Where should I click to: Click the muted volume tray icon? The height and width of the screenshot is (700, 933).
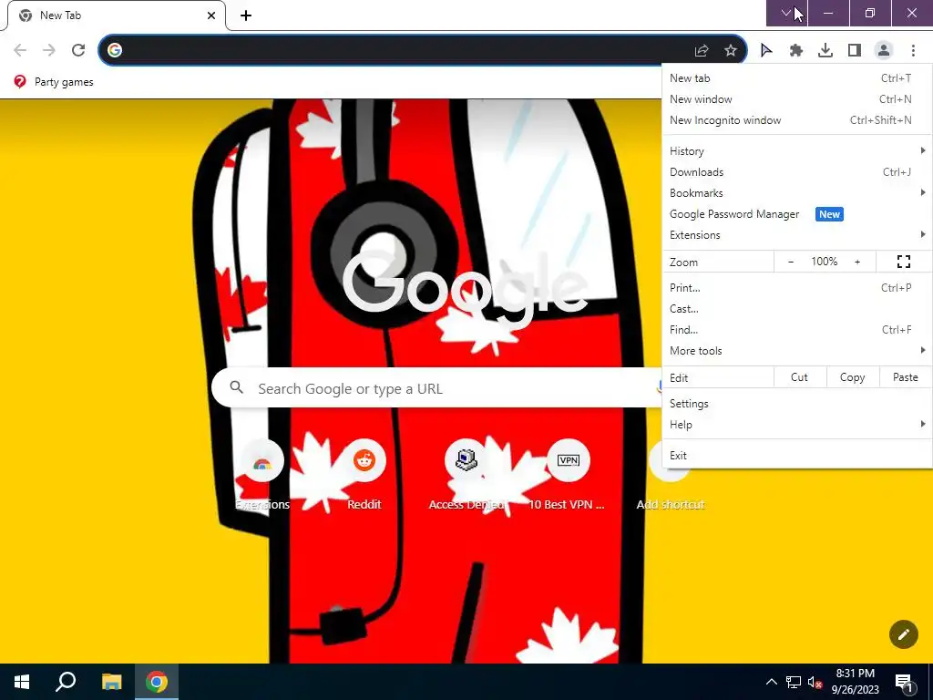[815, 682]
